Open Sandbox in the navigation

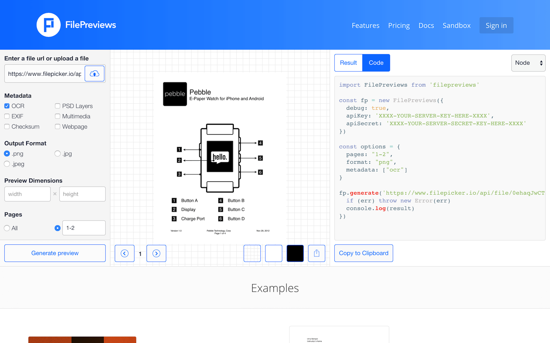coord(457,25)
